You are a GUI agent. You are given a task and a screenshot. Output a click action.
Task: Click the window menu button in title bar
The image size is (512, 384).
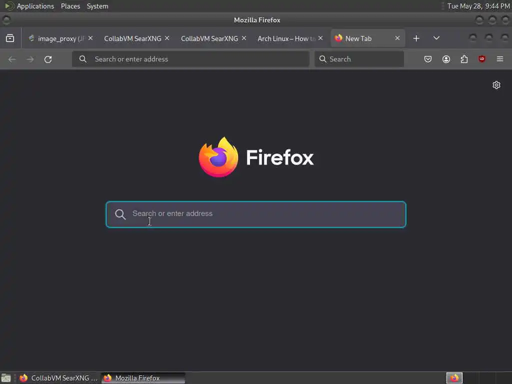tap(6, 20)
